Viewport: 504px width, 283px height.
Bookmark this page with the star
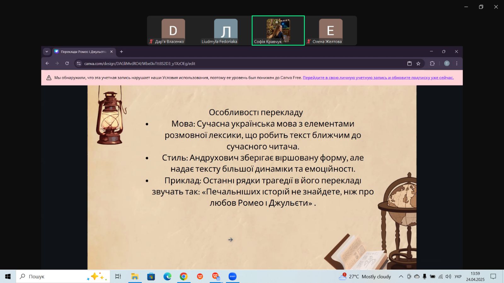click(x=418, y=64)
